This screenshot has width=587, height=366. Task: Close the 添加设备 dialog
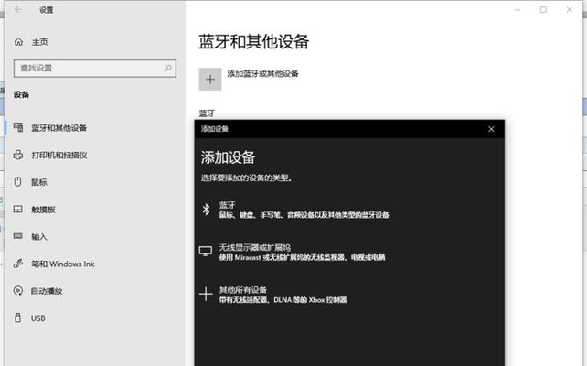pyautogui.click(x=491, y=129)
